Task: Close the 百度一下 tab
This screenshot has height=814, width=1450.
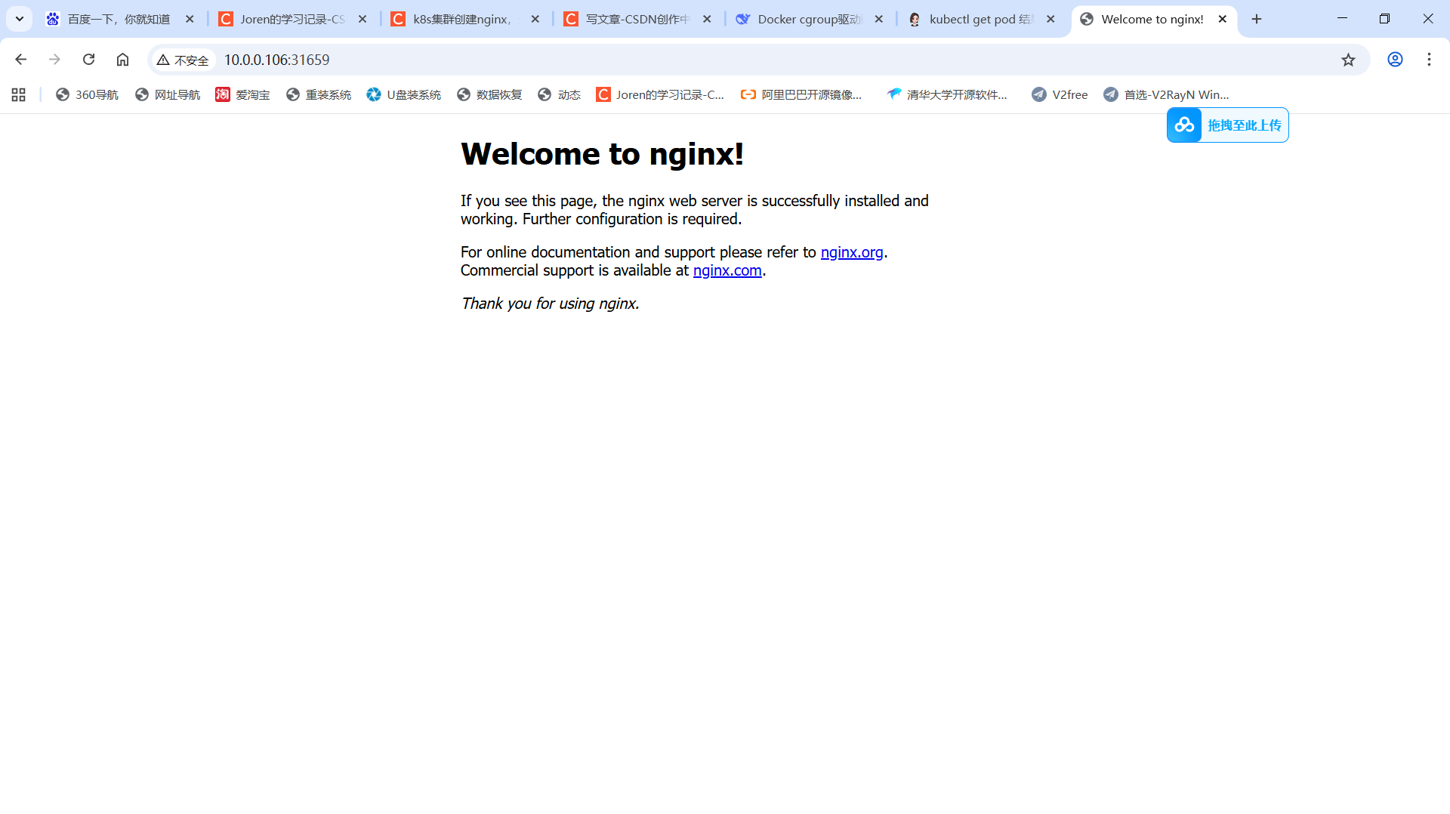Action: (x=190, y=19)
